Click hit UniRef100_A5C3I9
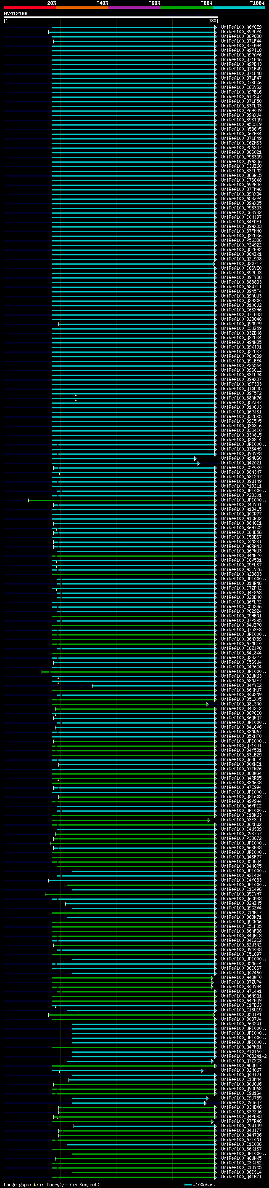Viewport: 269px width, 1188px height. 241,124
